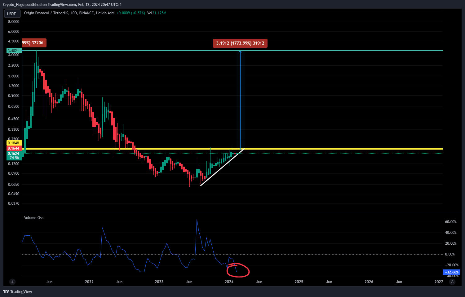Image resolution: width=465 pixels, height=297 pixels.
Task: Click the Vol 31.125M value in header
Action: pyautogui.click(x=157, y=13)
